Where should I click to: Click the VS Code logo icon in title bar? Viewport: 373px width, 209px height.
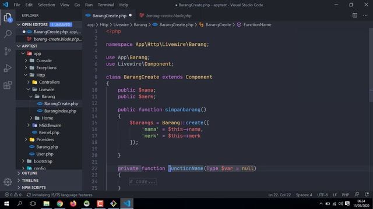point(5,5)
